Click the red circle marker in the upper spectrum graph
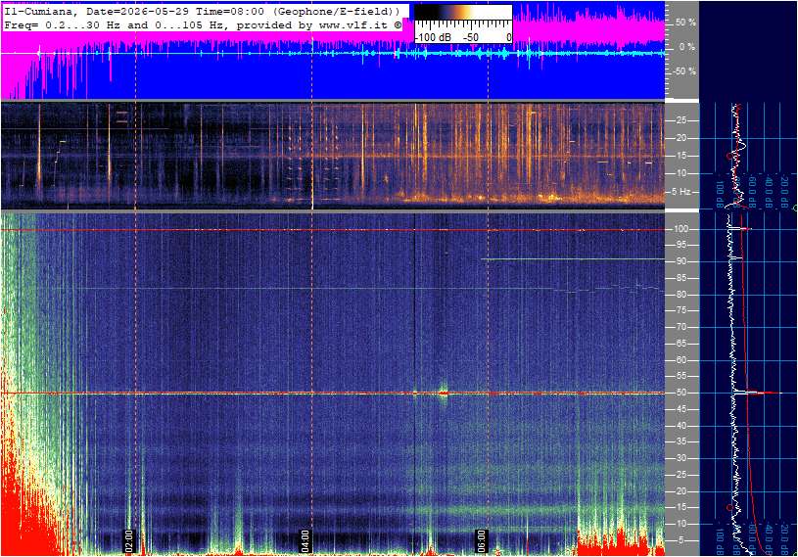 (729, 156)
